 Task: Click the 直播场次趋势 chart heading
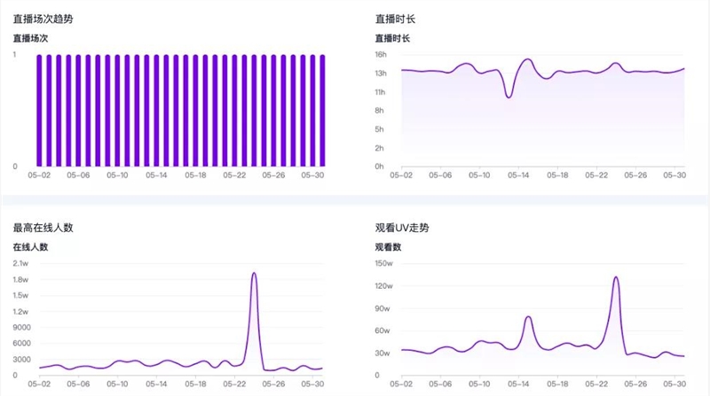[43, 19]
